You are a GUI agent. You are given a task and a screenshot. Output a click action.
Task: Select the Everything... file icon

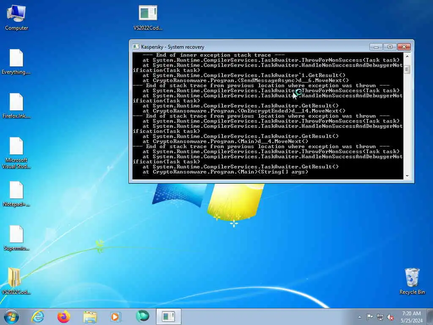coord(16,61)
